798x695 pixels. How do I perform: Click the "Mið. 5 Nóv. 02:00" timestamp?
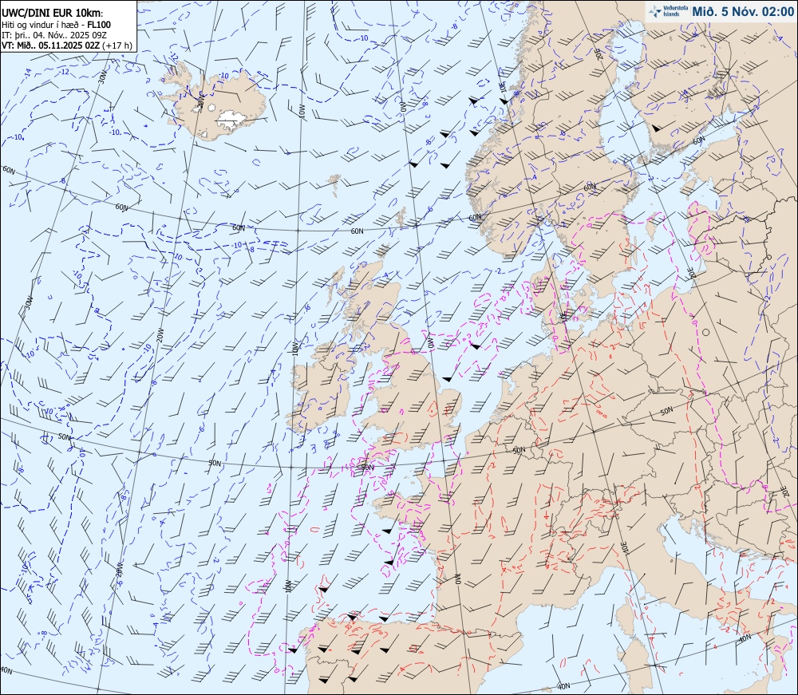tap(743, 11)
